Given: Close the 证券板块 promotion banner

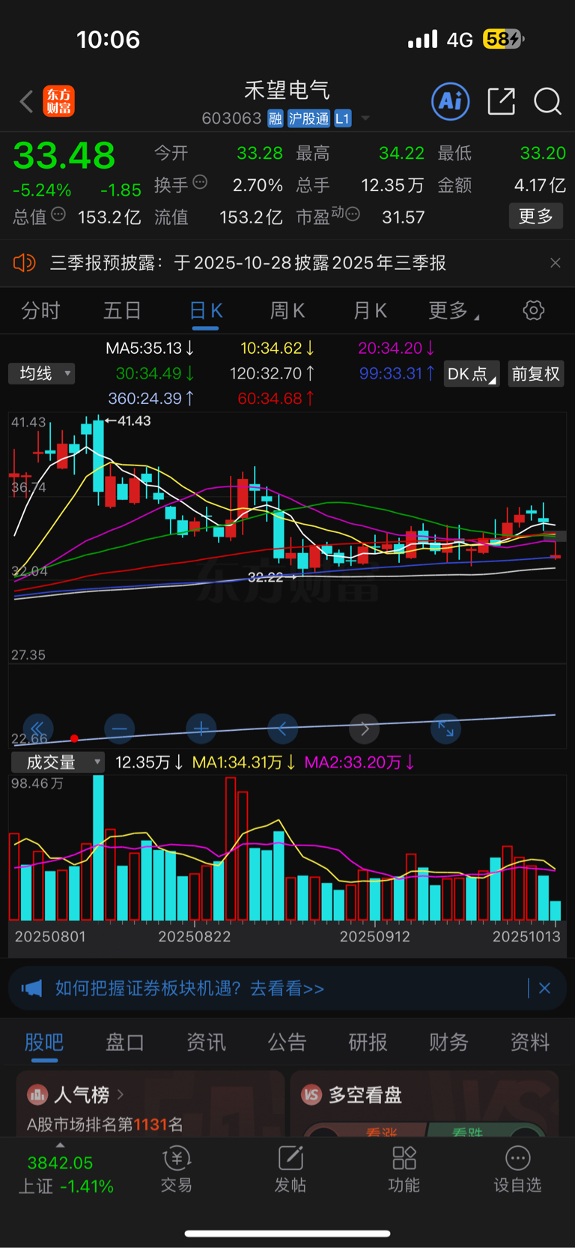Looking at the screenshot, I should tap(545, 989).
